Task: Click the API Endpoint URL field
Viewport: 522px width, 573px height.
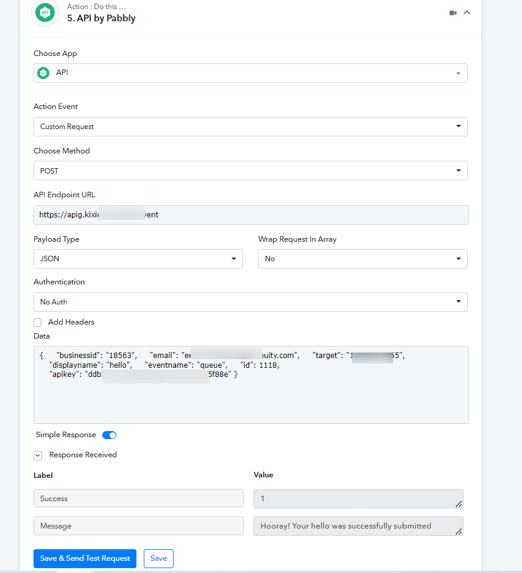Action: click(250, 215)
